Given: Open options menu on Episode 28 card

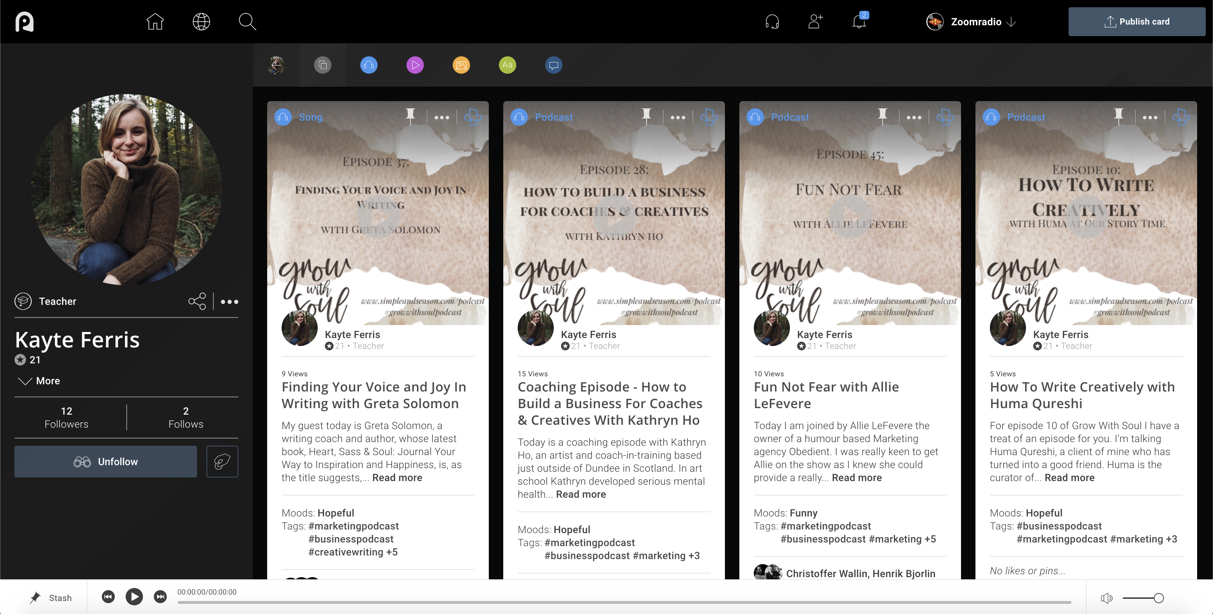Looking at the screenshot, I should 678,117.
